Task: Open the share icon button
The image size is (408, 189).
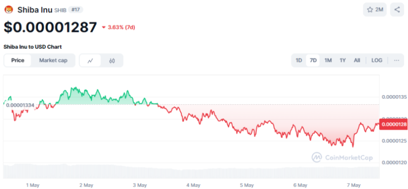Action: click(397, 10)
